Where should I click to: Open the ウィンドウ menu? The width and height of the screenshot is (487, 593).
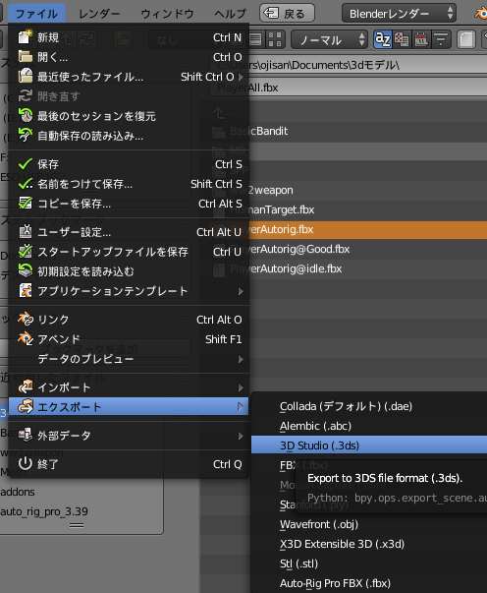pyautogui.click(x=167, y=14)
